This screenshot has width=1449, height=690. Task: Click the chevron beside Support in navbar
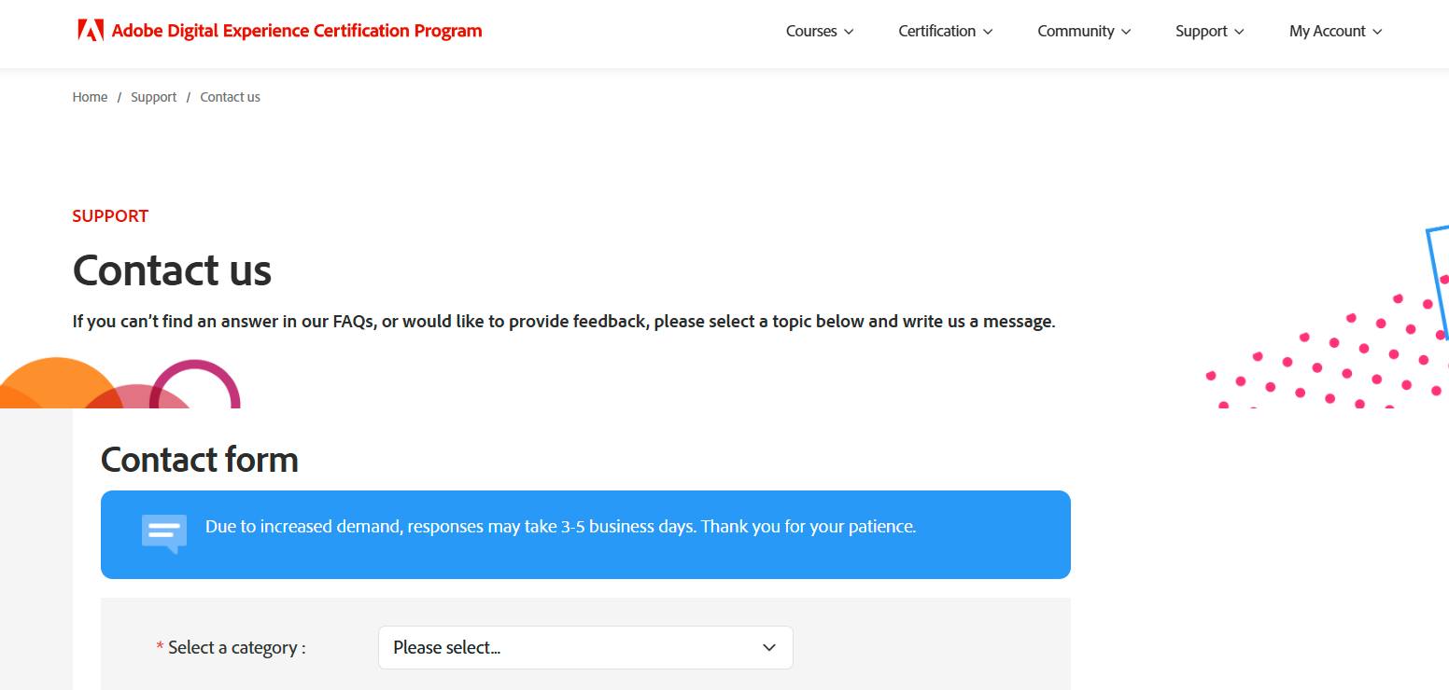point(1239,32)
